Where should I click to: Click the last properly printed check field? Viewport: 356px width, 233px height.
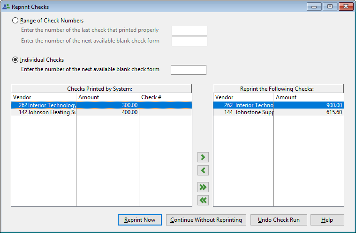point(189,30)
